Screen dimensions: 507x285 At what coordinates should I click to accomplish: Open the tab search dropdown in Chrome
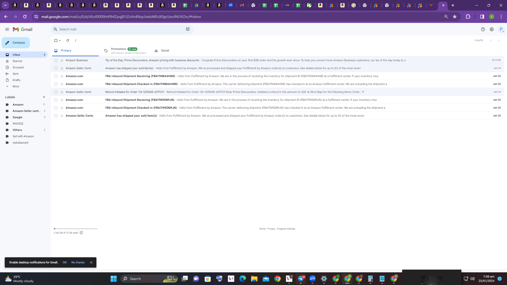click(5, 5)
